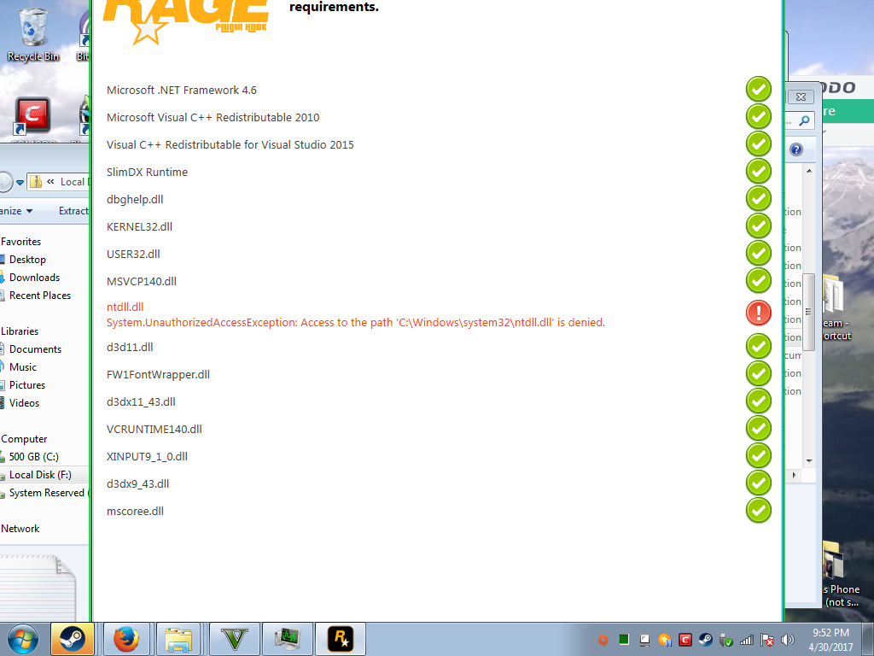The height and width of the screenshot is (656, 874).
Task: Click the search magnifier in the background window
Action: [x=804, y=120]
